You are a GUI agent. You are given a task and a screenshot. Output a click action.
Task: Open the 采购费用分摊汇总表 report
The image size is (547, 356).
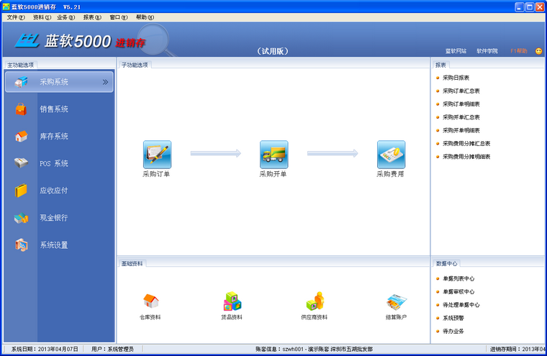point(466,143)
